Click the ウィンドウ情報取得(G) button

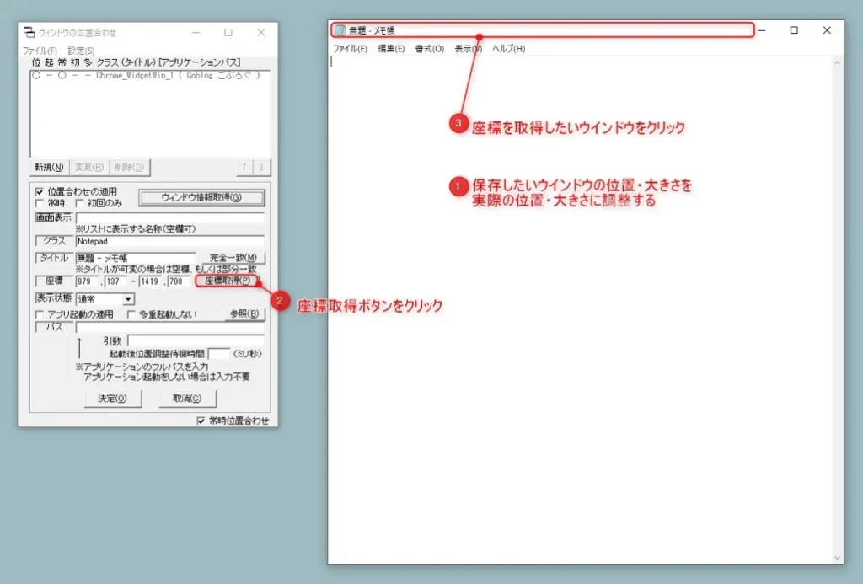click(x=201, y=197)
